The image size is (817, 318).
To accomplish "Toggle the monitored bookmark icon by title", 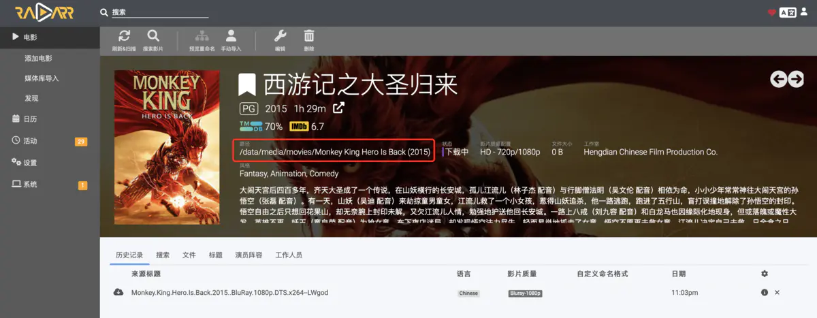I will point(246,84).
